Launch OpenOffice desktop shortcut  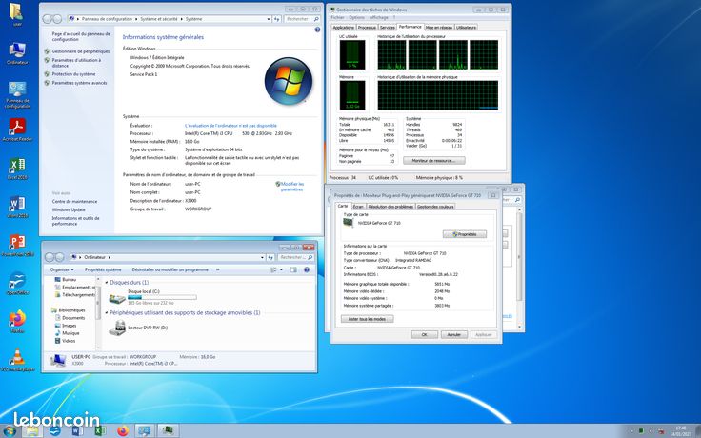(17, 284)
